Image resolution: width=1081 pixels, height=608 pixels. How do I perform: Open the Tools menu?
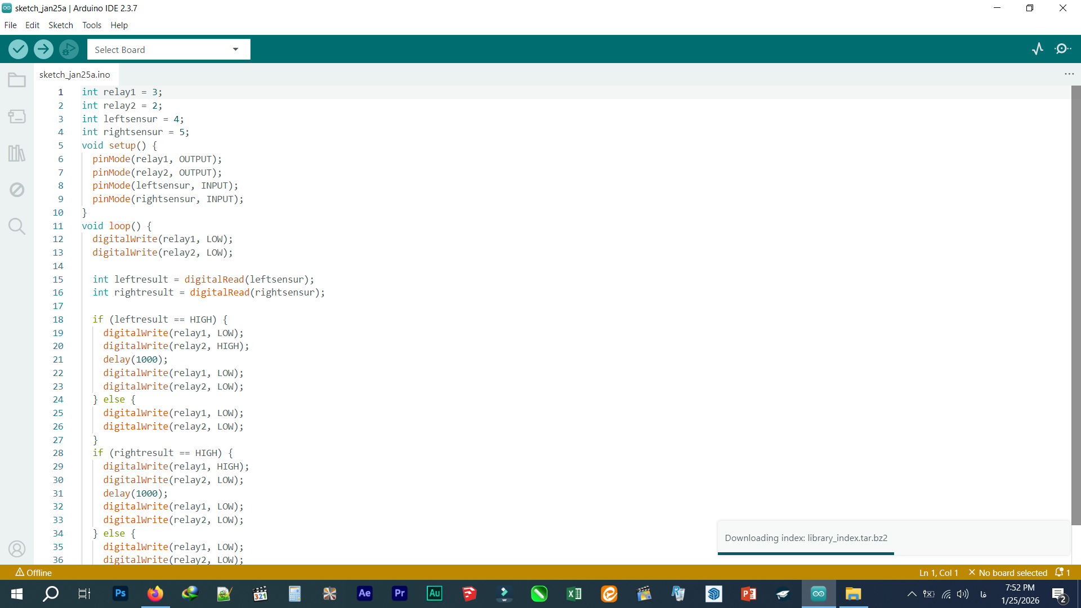tap(91, 25)
